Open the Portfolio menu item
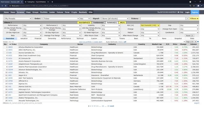The image size is (204, 115). coord(44,12)
